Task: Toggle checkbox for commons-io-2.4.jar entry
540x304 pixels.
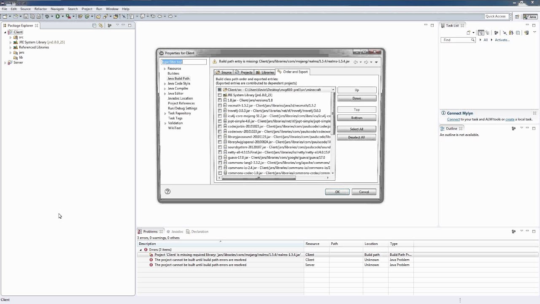Action: click(x=220, y=168)
